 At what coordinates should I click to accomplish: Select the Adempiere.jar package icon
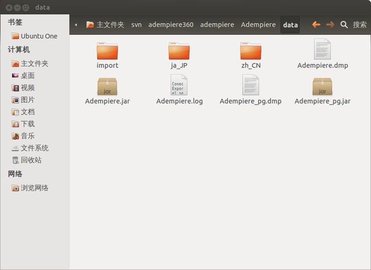tap(107, 86)
